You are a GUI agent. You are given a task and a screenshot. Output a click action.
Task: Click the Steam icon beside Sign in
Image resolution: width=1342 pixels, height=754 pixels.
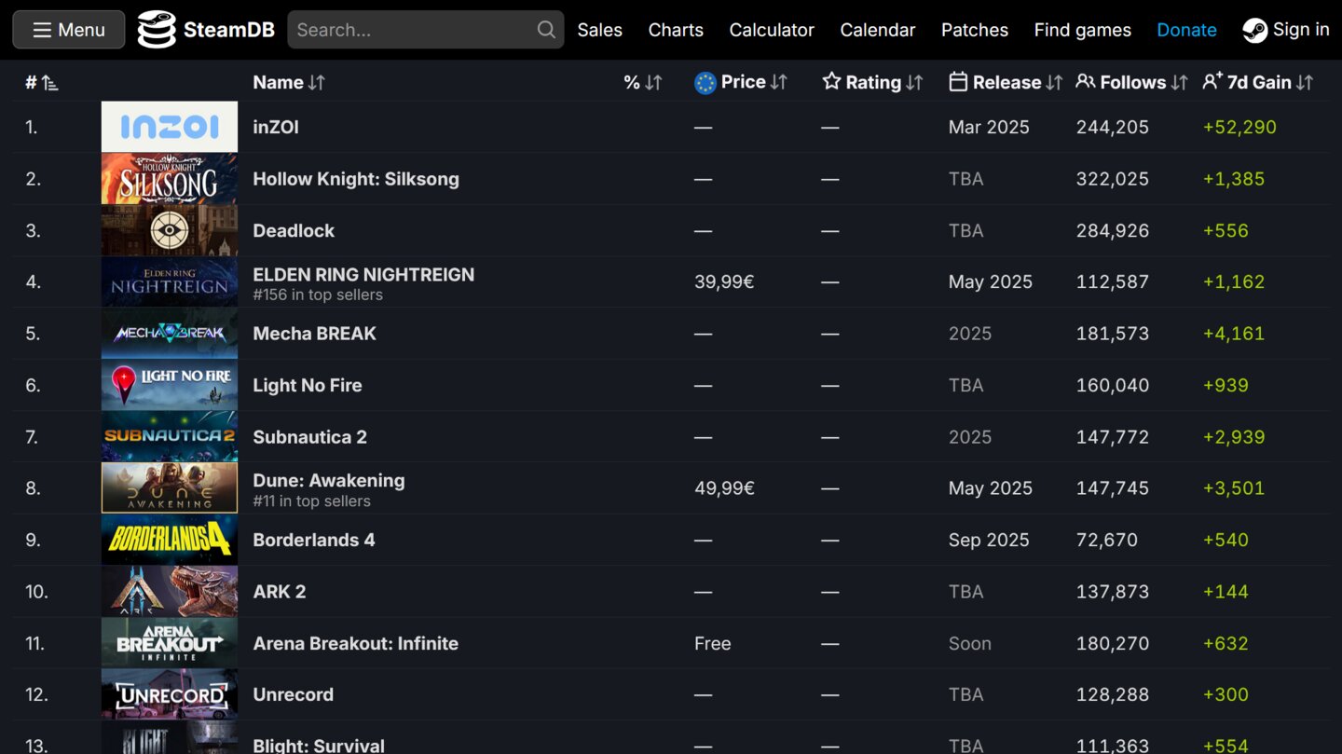click(x=1254, y=31)
